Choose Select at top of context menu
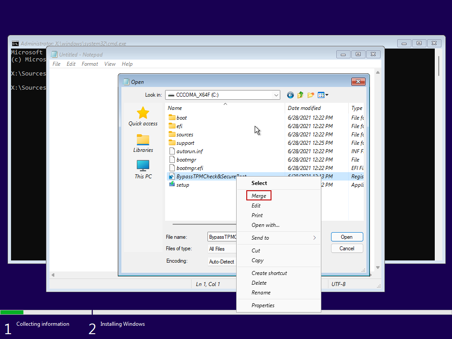Screen dimensions: 452x339 (259, 183)
